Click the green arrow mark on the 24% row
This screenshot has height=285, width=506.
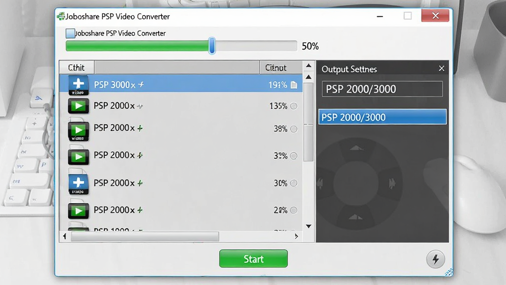coord(140,210)
